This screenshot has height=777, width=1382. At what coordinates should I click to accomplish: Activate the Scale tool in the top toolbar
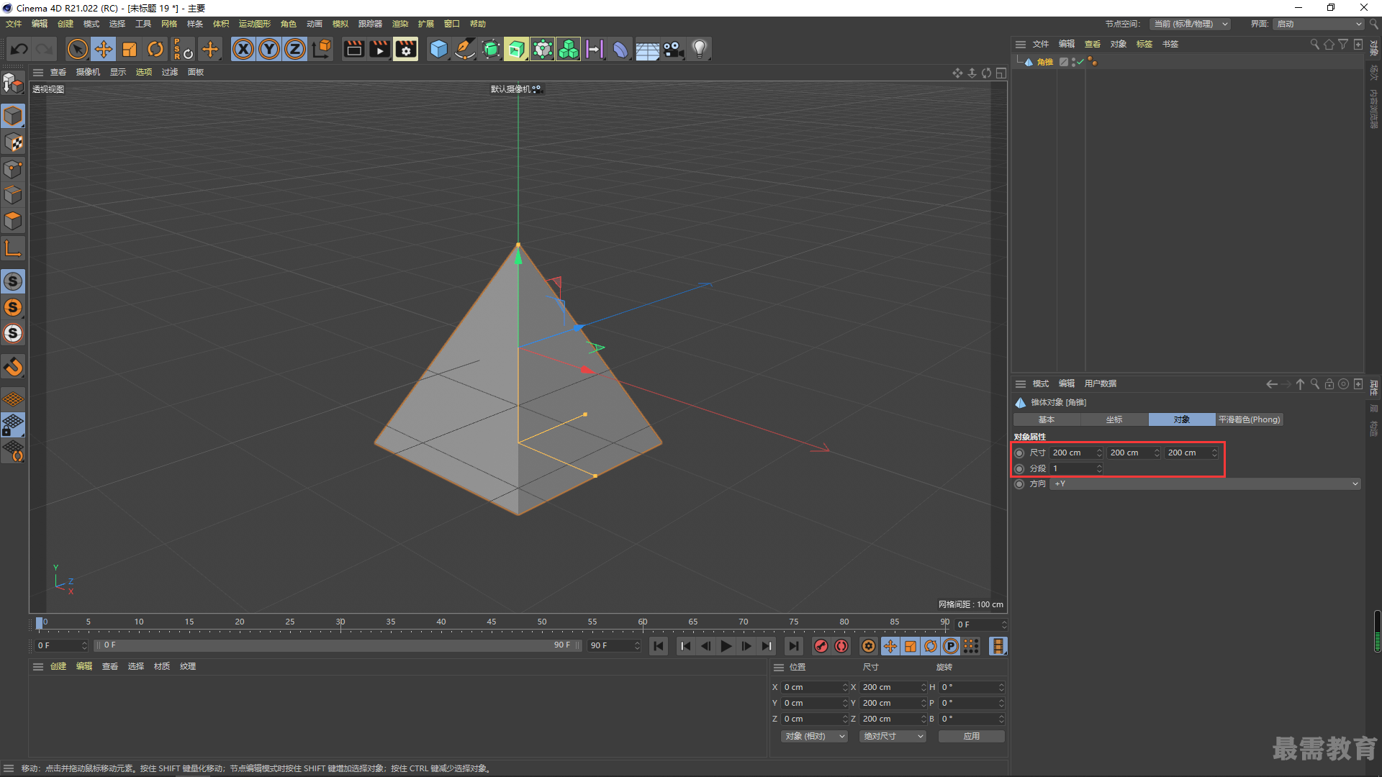point(130,49)
